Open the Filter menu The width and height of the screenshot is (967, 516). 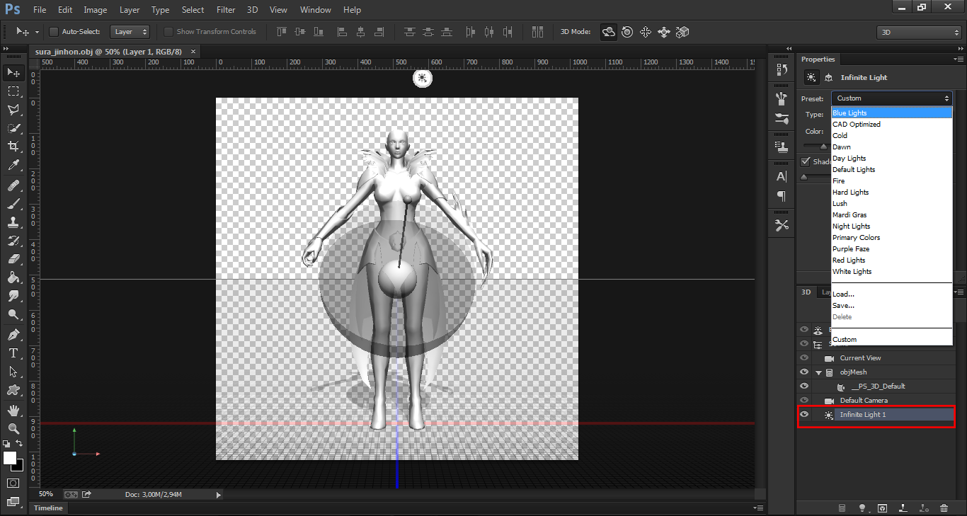[226, 10]
